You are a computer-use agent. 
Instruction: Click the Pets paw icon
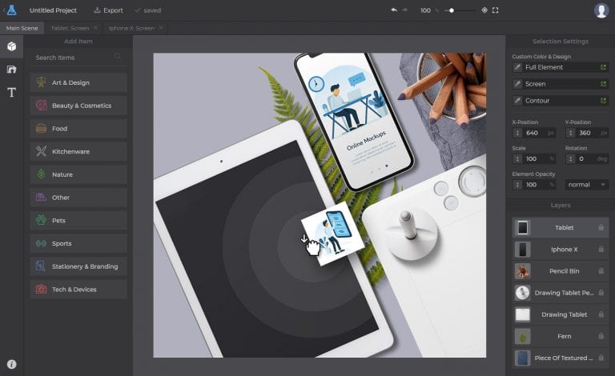pos(41,220)
